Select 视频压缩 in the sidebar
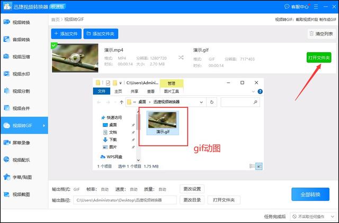 click(24, 57)
